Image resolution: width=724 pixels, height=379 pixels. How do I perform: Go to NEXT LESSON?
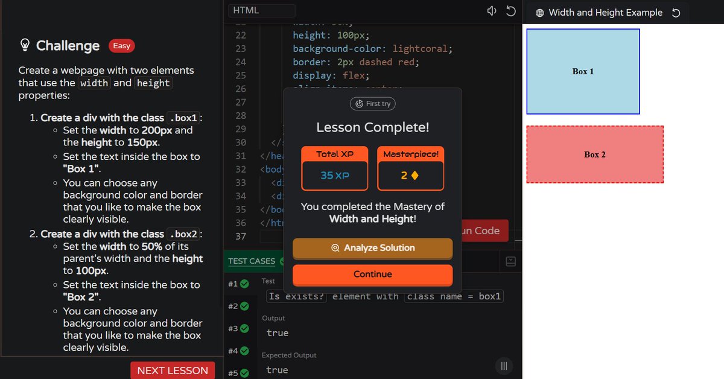[x=173, y=371]
